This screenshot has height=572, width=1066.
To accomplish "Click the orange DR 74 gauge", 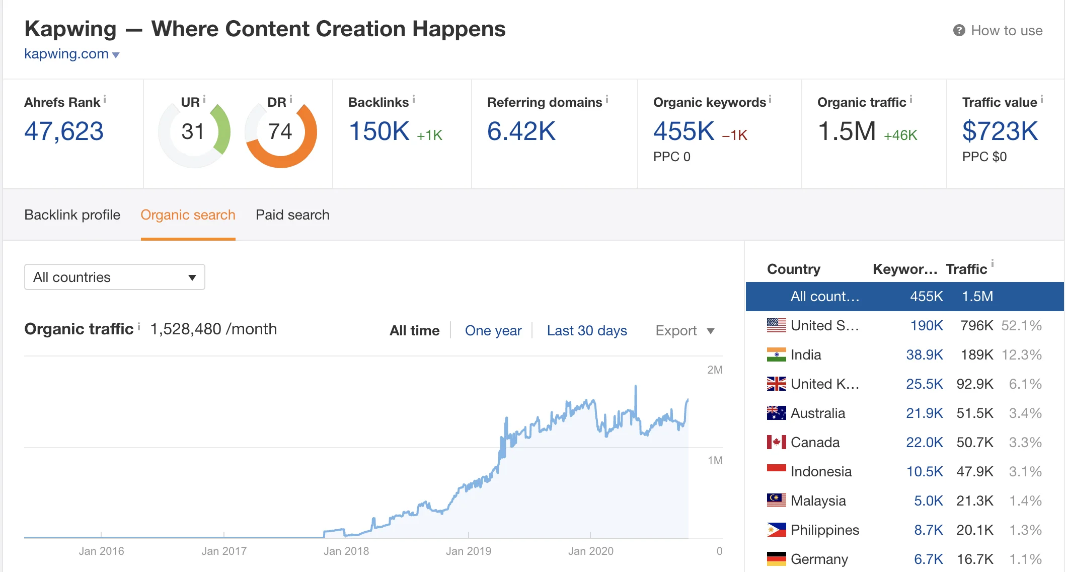I will click(281, 132).
